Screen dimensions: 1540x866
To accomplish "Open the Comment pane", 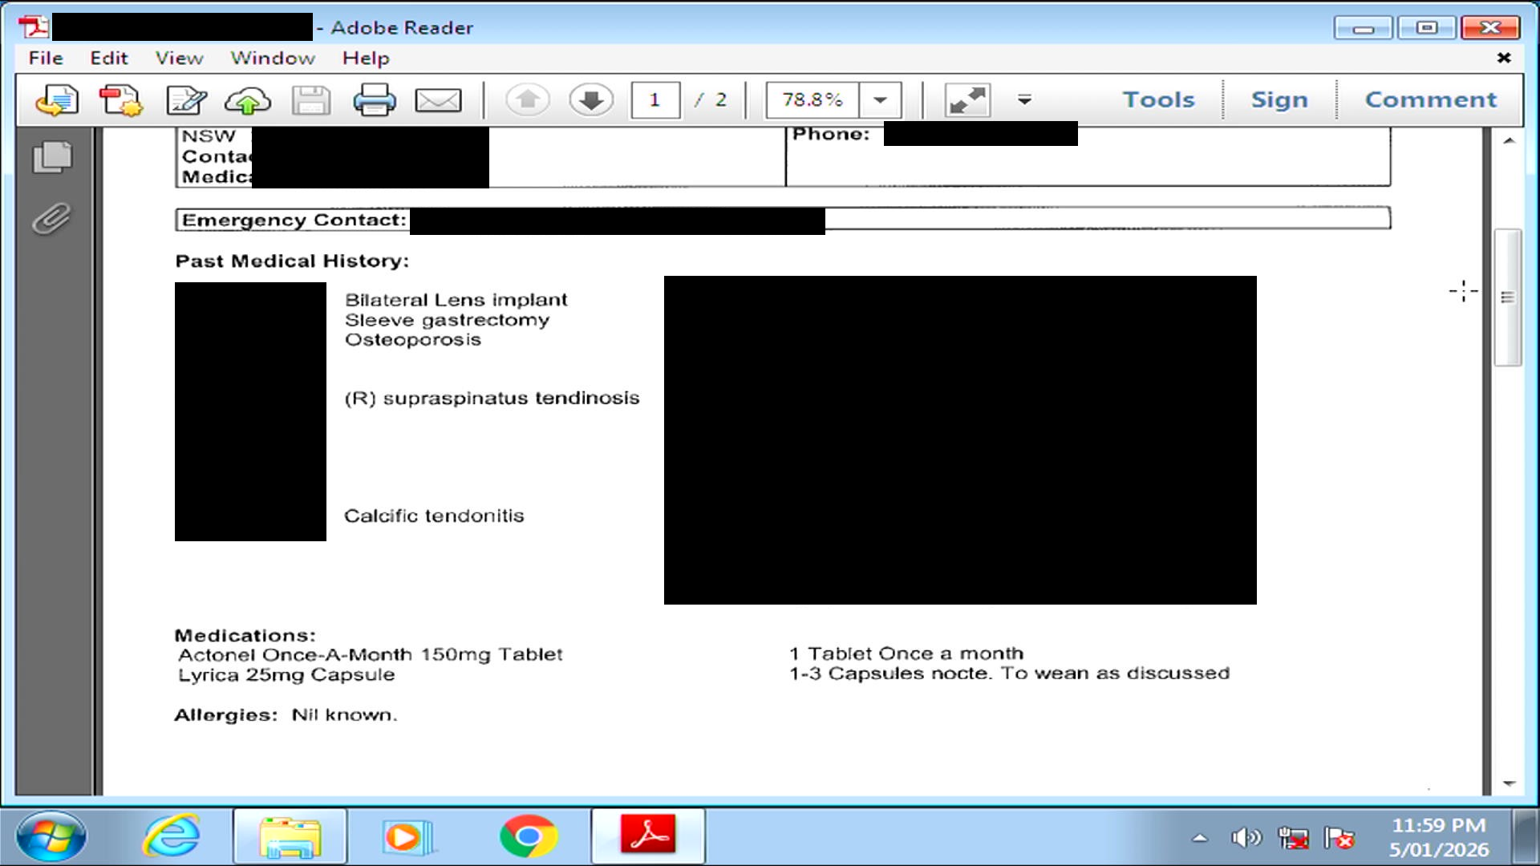I will pyautogui.click(x=1431, y=99).
